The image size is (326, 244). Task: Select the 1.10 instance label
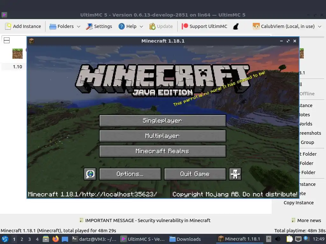(x=18, y=67)
